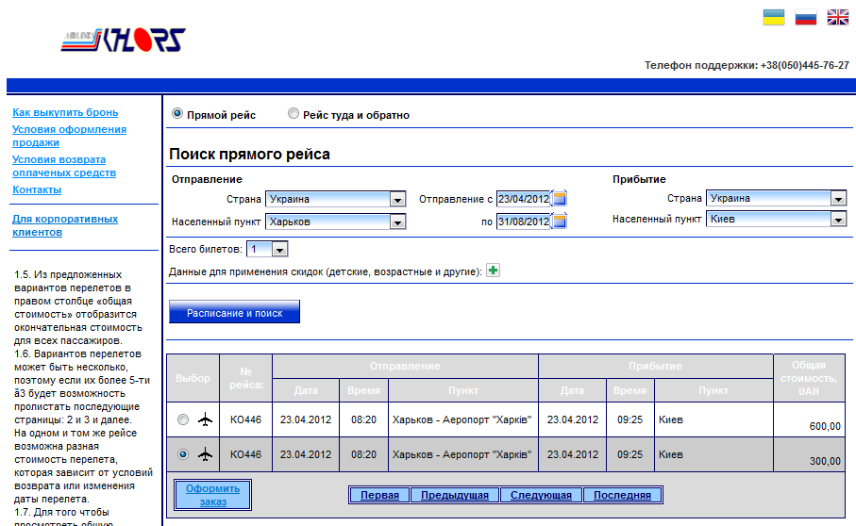
Task: Open 'Контакты' in the sidebar menu
Action: pyautogui.click(x=37, y=189)
